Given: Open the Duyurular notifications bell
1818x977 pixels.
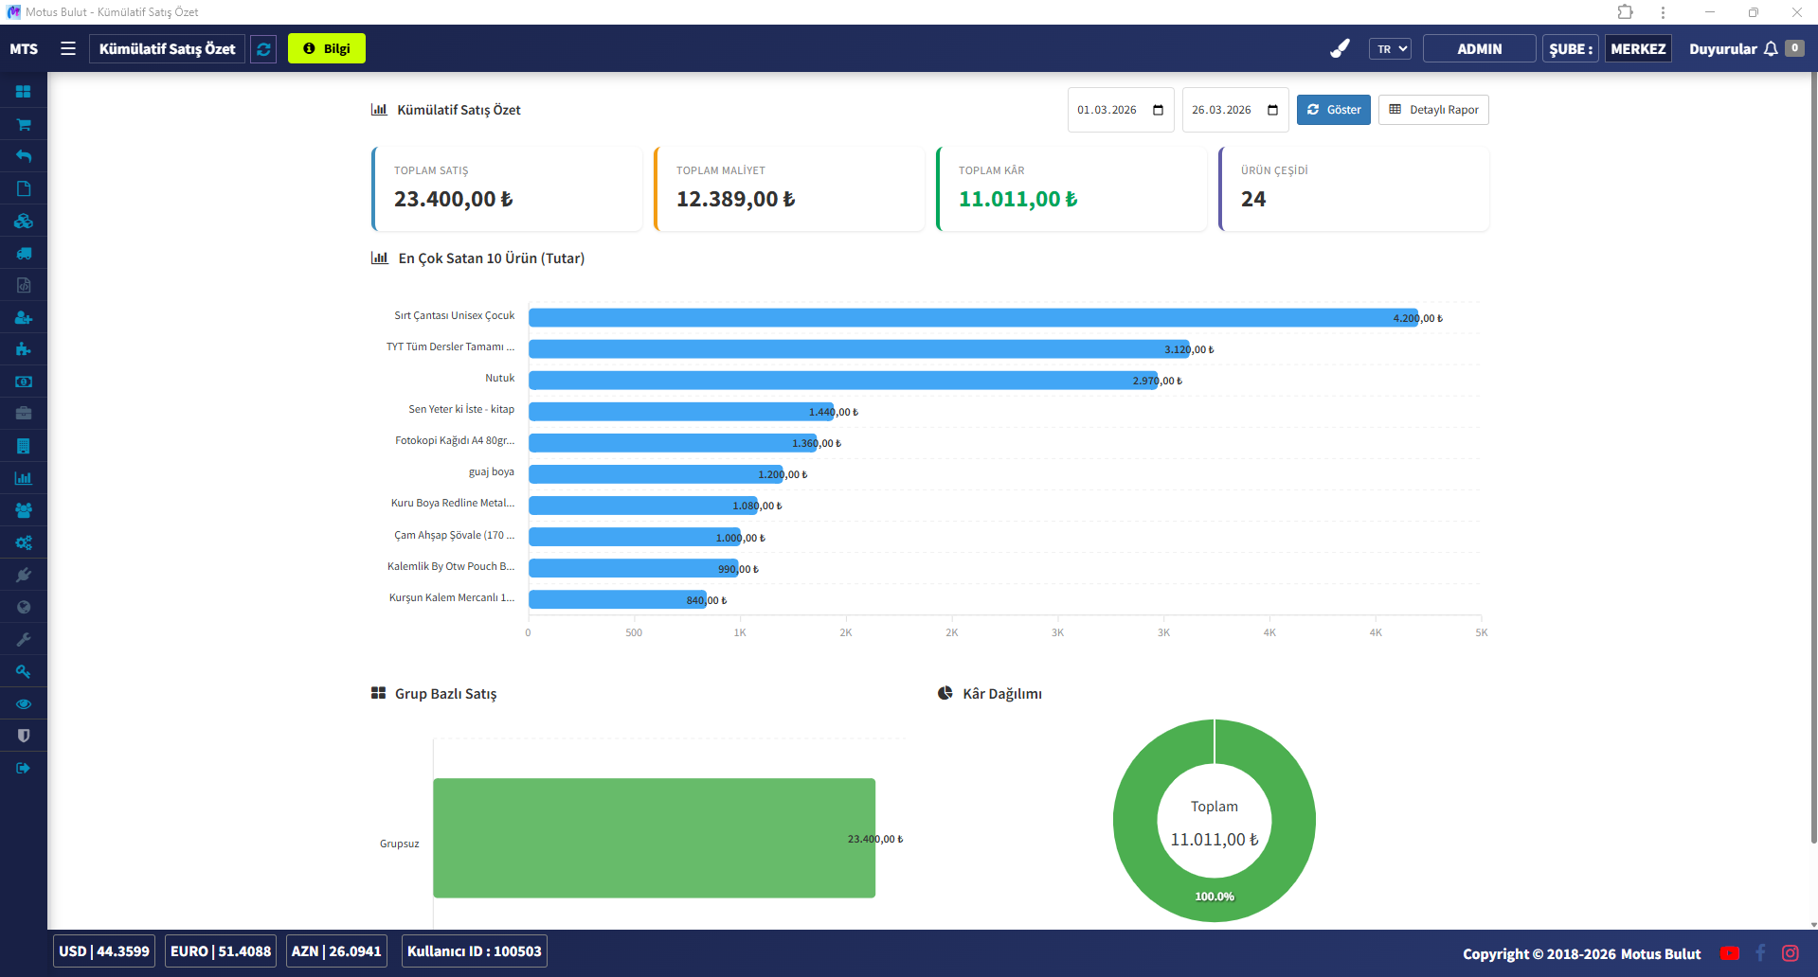Looking at the screenshot, I should [x=1771, y=48].
